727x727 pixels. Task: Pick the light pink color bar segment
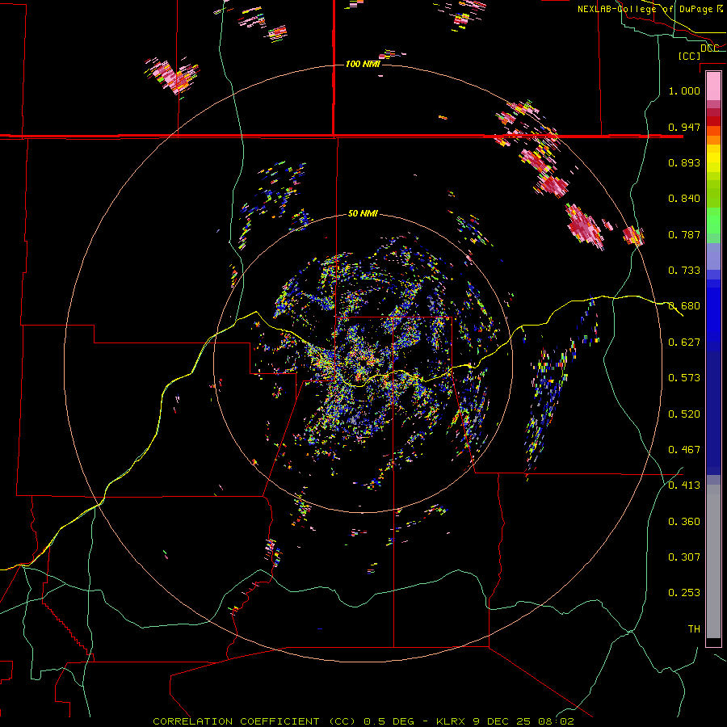coord(713,86)
